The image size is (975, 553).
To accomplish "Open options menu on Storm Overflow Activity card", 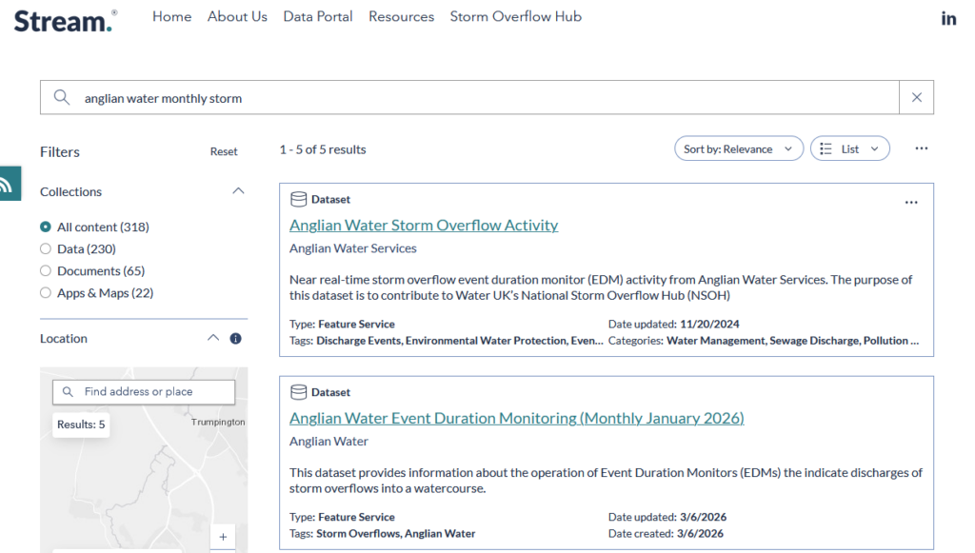I will [911, 202].
